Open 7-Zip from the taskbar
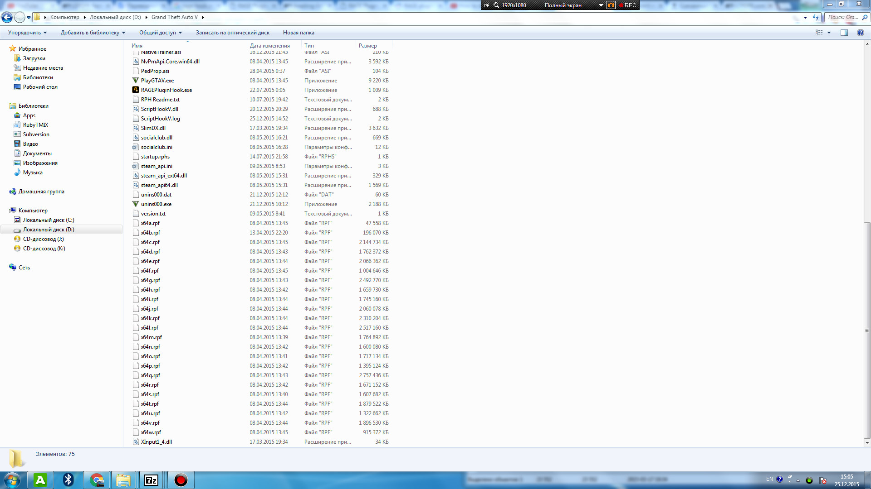The width and height of the screenshot is (871, 489). point(151,480)
